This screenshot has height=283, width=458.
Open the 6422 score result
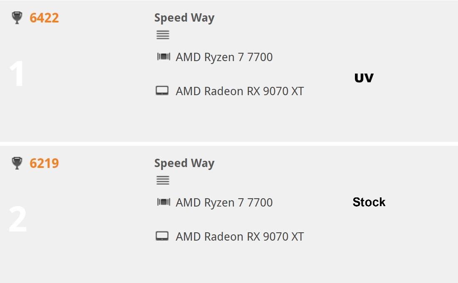[x=44, y=18]
